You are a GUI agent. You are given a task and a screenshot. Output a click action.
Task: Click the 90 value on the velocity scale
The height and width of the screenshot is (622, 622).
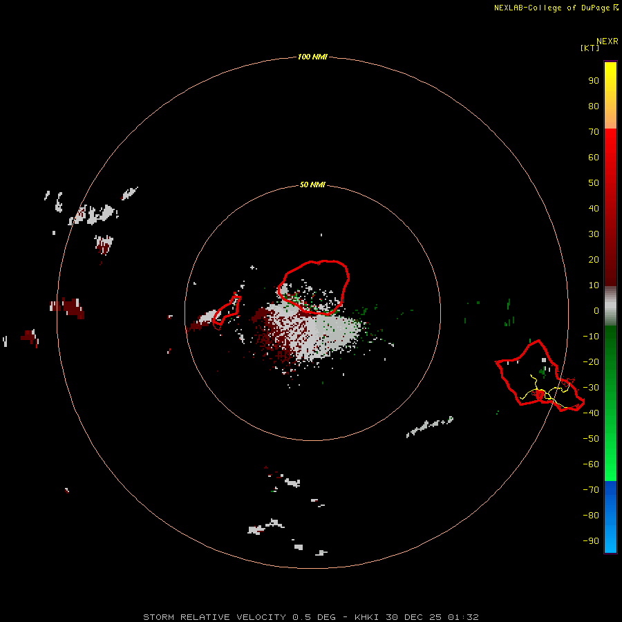(594, 81)
